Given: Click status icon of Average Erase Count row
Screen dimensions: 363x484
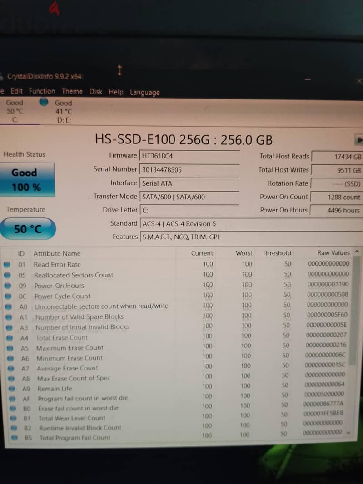Looking at the screenshot, I should [11, 369].
